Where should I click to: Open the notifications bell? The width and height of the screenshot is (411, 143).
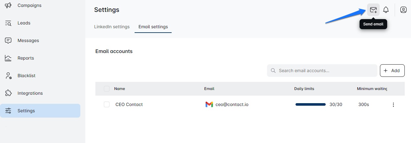(386, 10)
